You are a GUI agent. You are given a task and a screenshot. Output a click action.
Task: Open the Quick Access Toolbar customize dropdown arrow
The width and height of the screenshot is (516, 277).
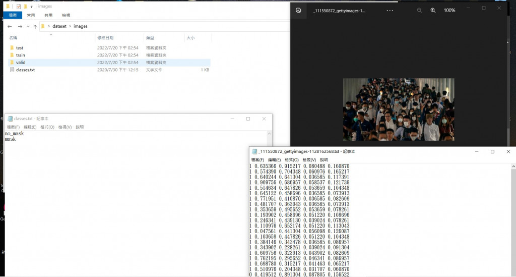tap(32, 7)
